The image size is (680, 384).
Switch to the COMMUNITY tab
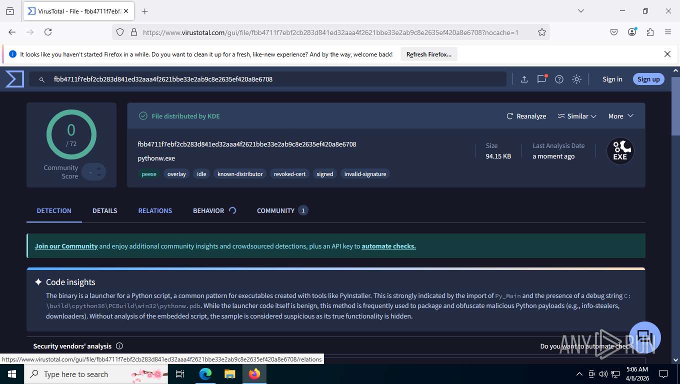(282, 210)
